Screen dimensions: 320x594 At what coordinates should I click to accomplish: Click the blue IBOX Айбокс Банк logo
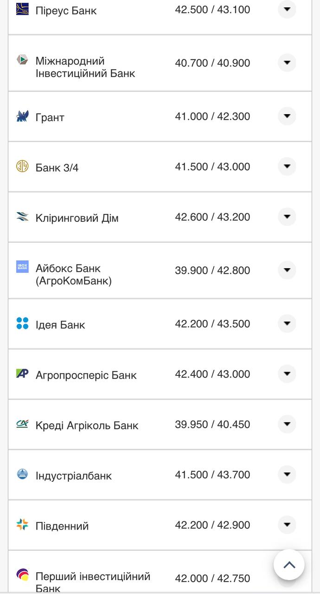click(x=22, y=267)
